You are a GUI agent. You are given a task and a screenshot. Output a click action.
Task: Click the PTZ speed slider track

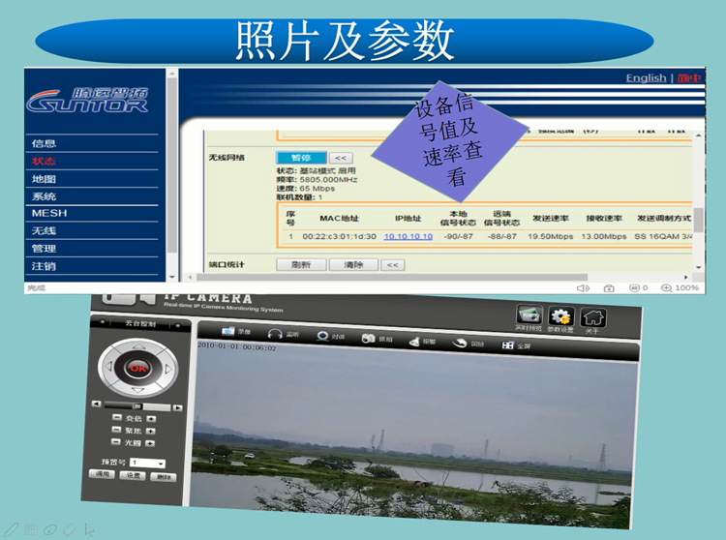coord(137,406)
